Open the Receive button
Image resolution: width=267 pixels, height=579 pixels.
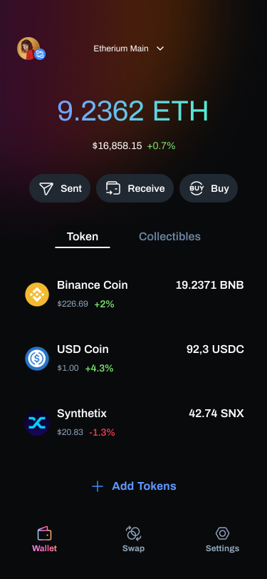(135, 188)
